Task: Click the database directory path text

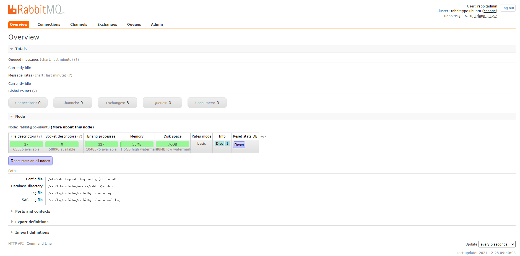Action: pyautogui.click(x=82, y=186)
